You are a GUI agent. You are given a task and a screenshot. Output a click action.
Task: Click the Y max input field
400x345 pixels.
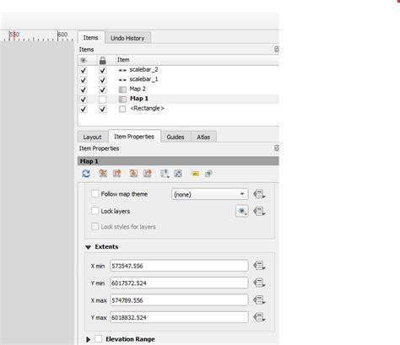[x=179, y=317]
